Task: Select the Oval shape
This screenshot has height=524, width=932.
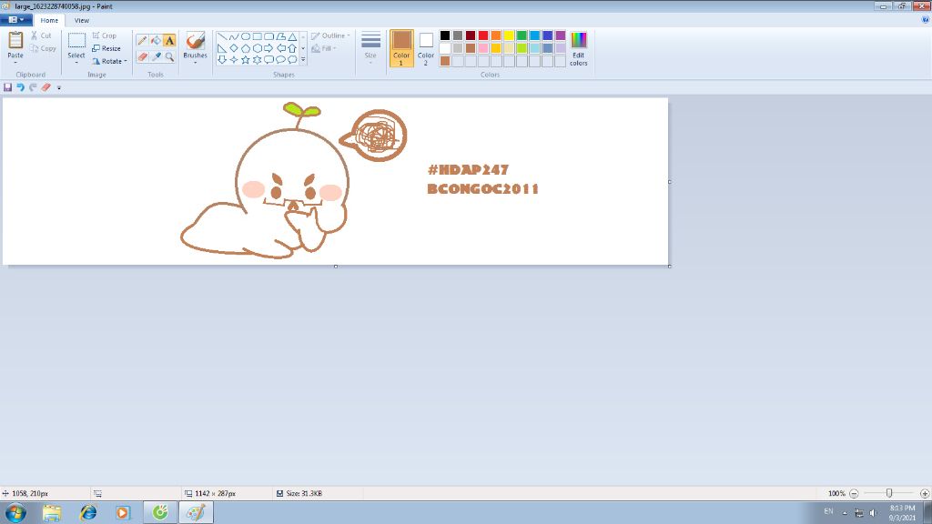Action: [x=246, y=36]
